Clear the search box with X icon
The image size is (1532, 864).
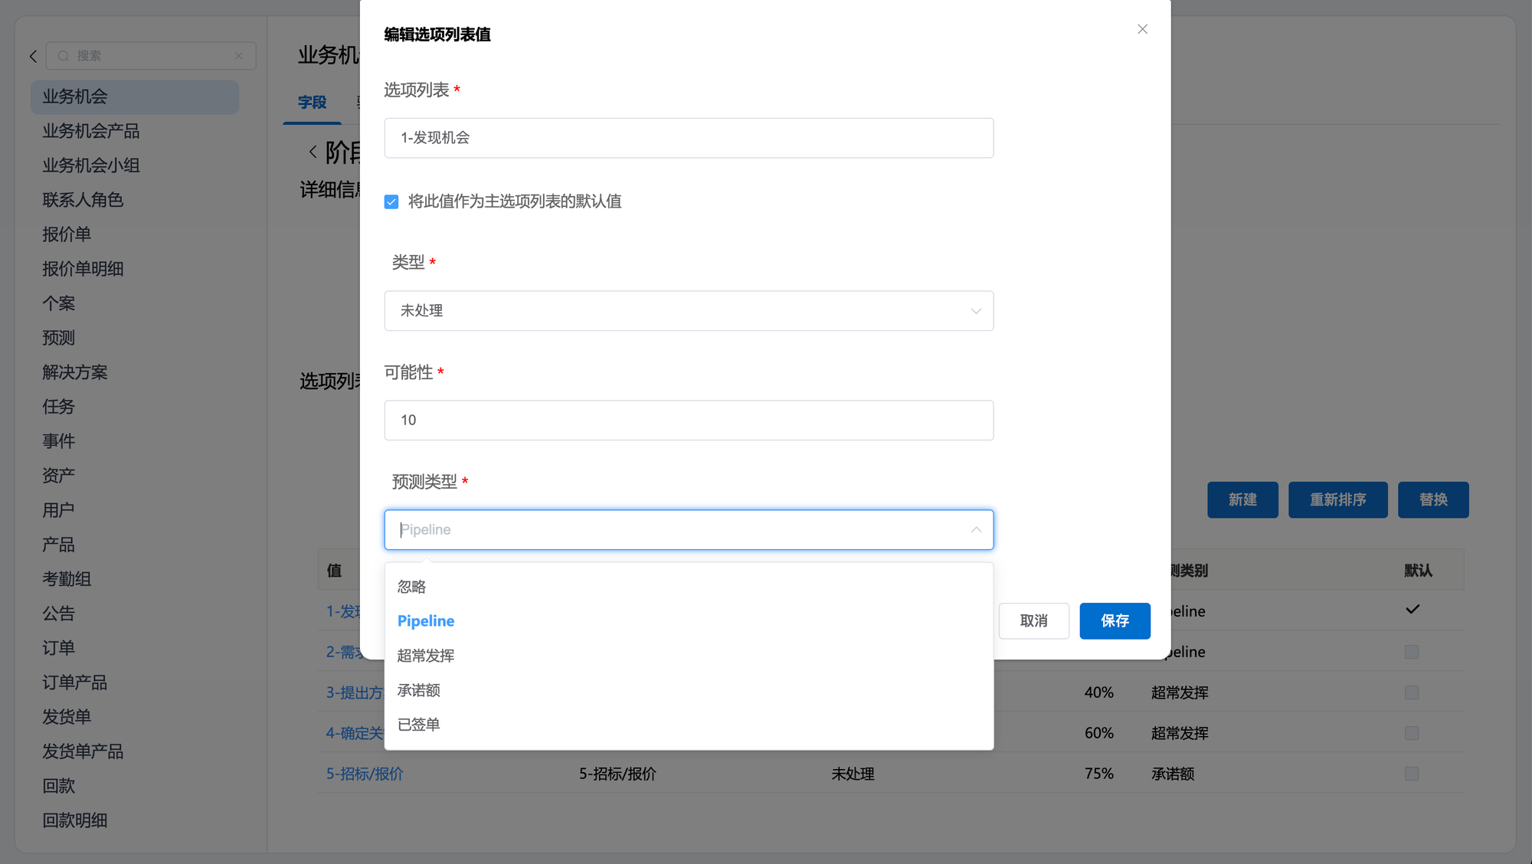click(239, 56)
